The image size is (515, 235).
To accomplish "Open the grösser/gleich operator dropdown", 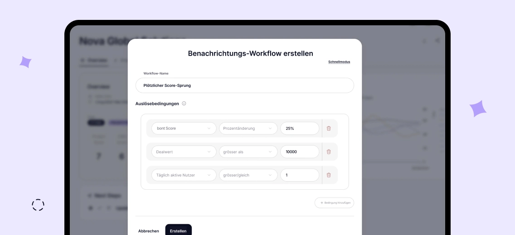I will pos(248,175).
